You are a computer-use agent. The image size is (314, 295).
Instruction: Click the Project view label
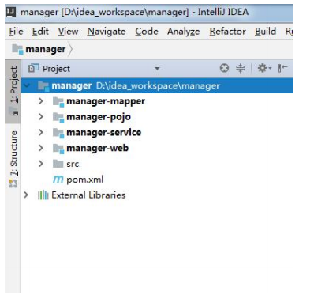(x=56, y=69)
